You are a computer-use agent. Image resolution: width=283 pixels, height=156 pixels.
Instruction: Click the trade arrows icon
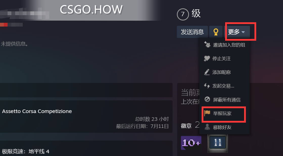pyautogui.click(x=207, y=86)
